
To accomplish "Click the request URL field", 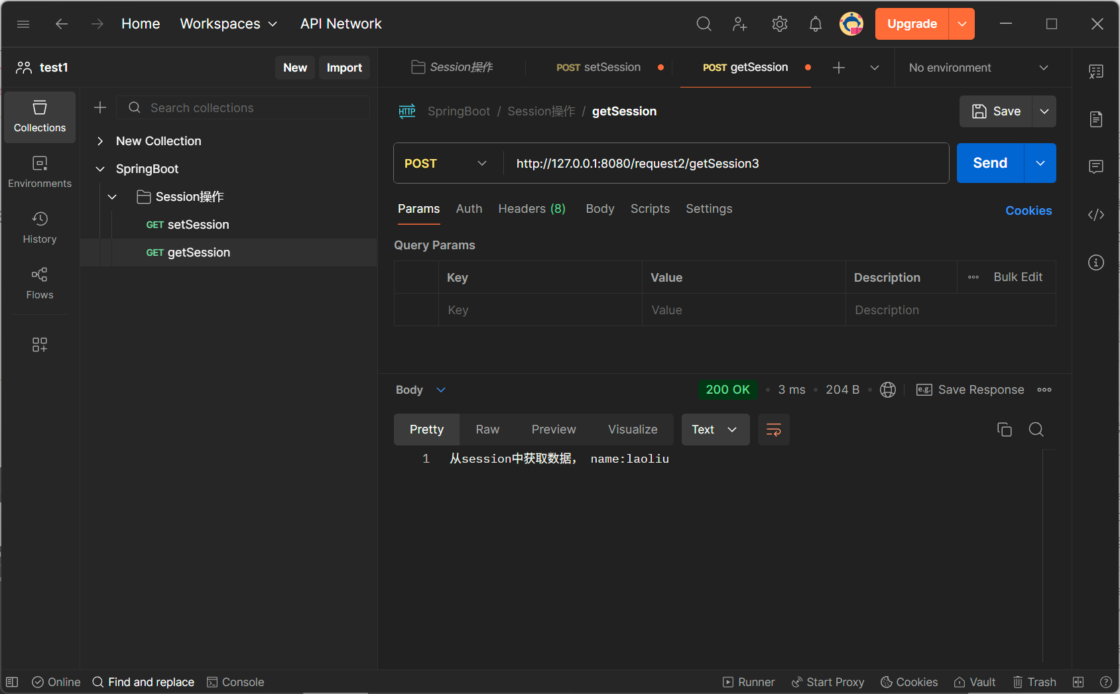I will pos(726,163).
